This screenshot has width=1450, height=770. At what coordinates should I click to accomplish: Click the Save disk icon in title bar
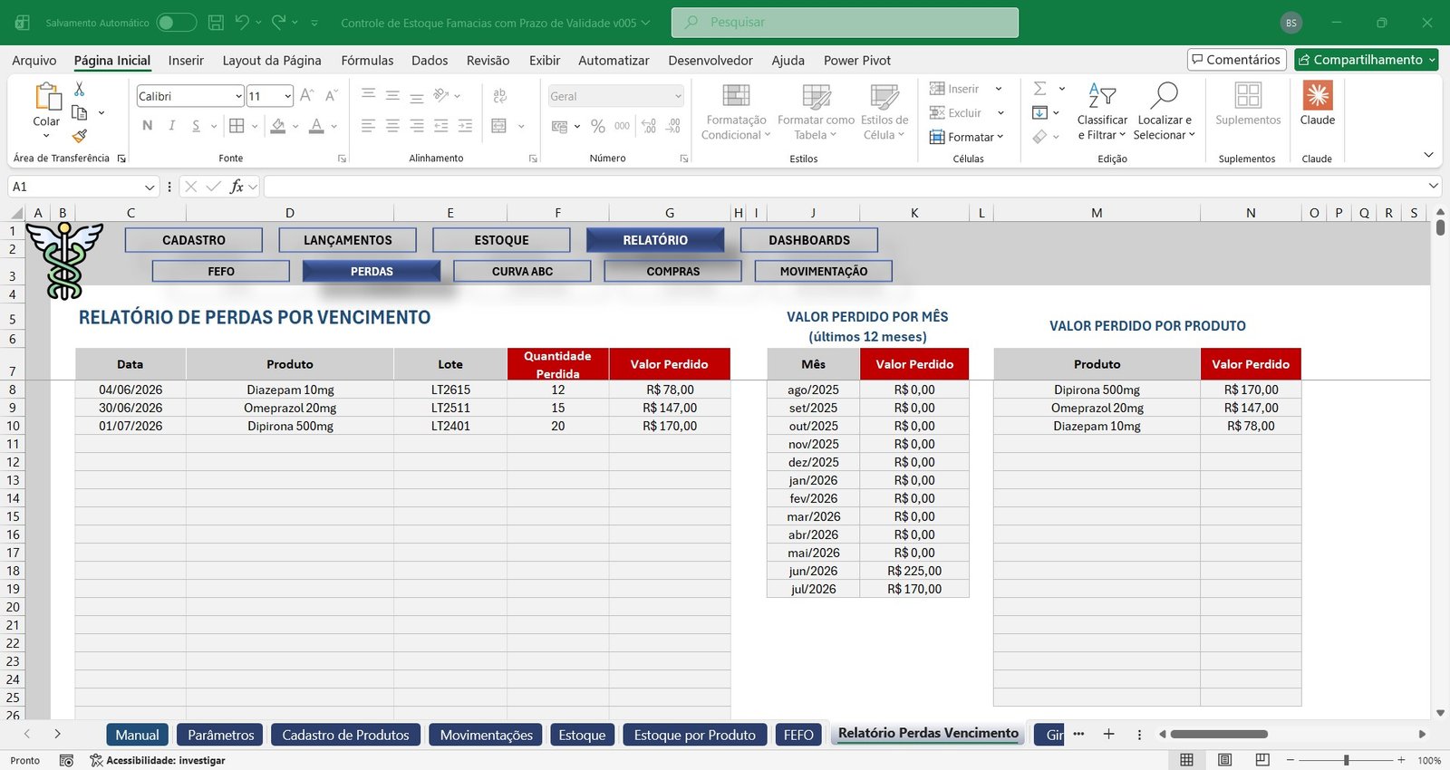pos(216,23)
